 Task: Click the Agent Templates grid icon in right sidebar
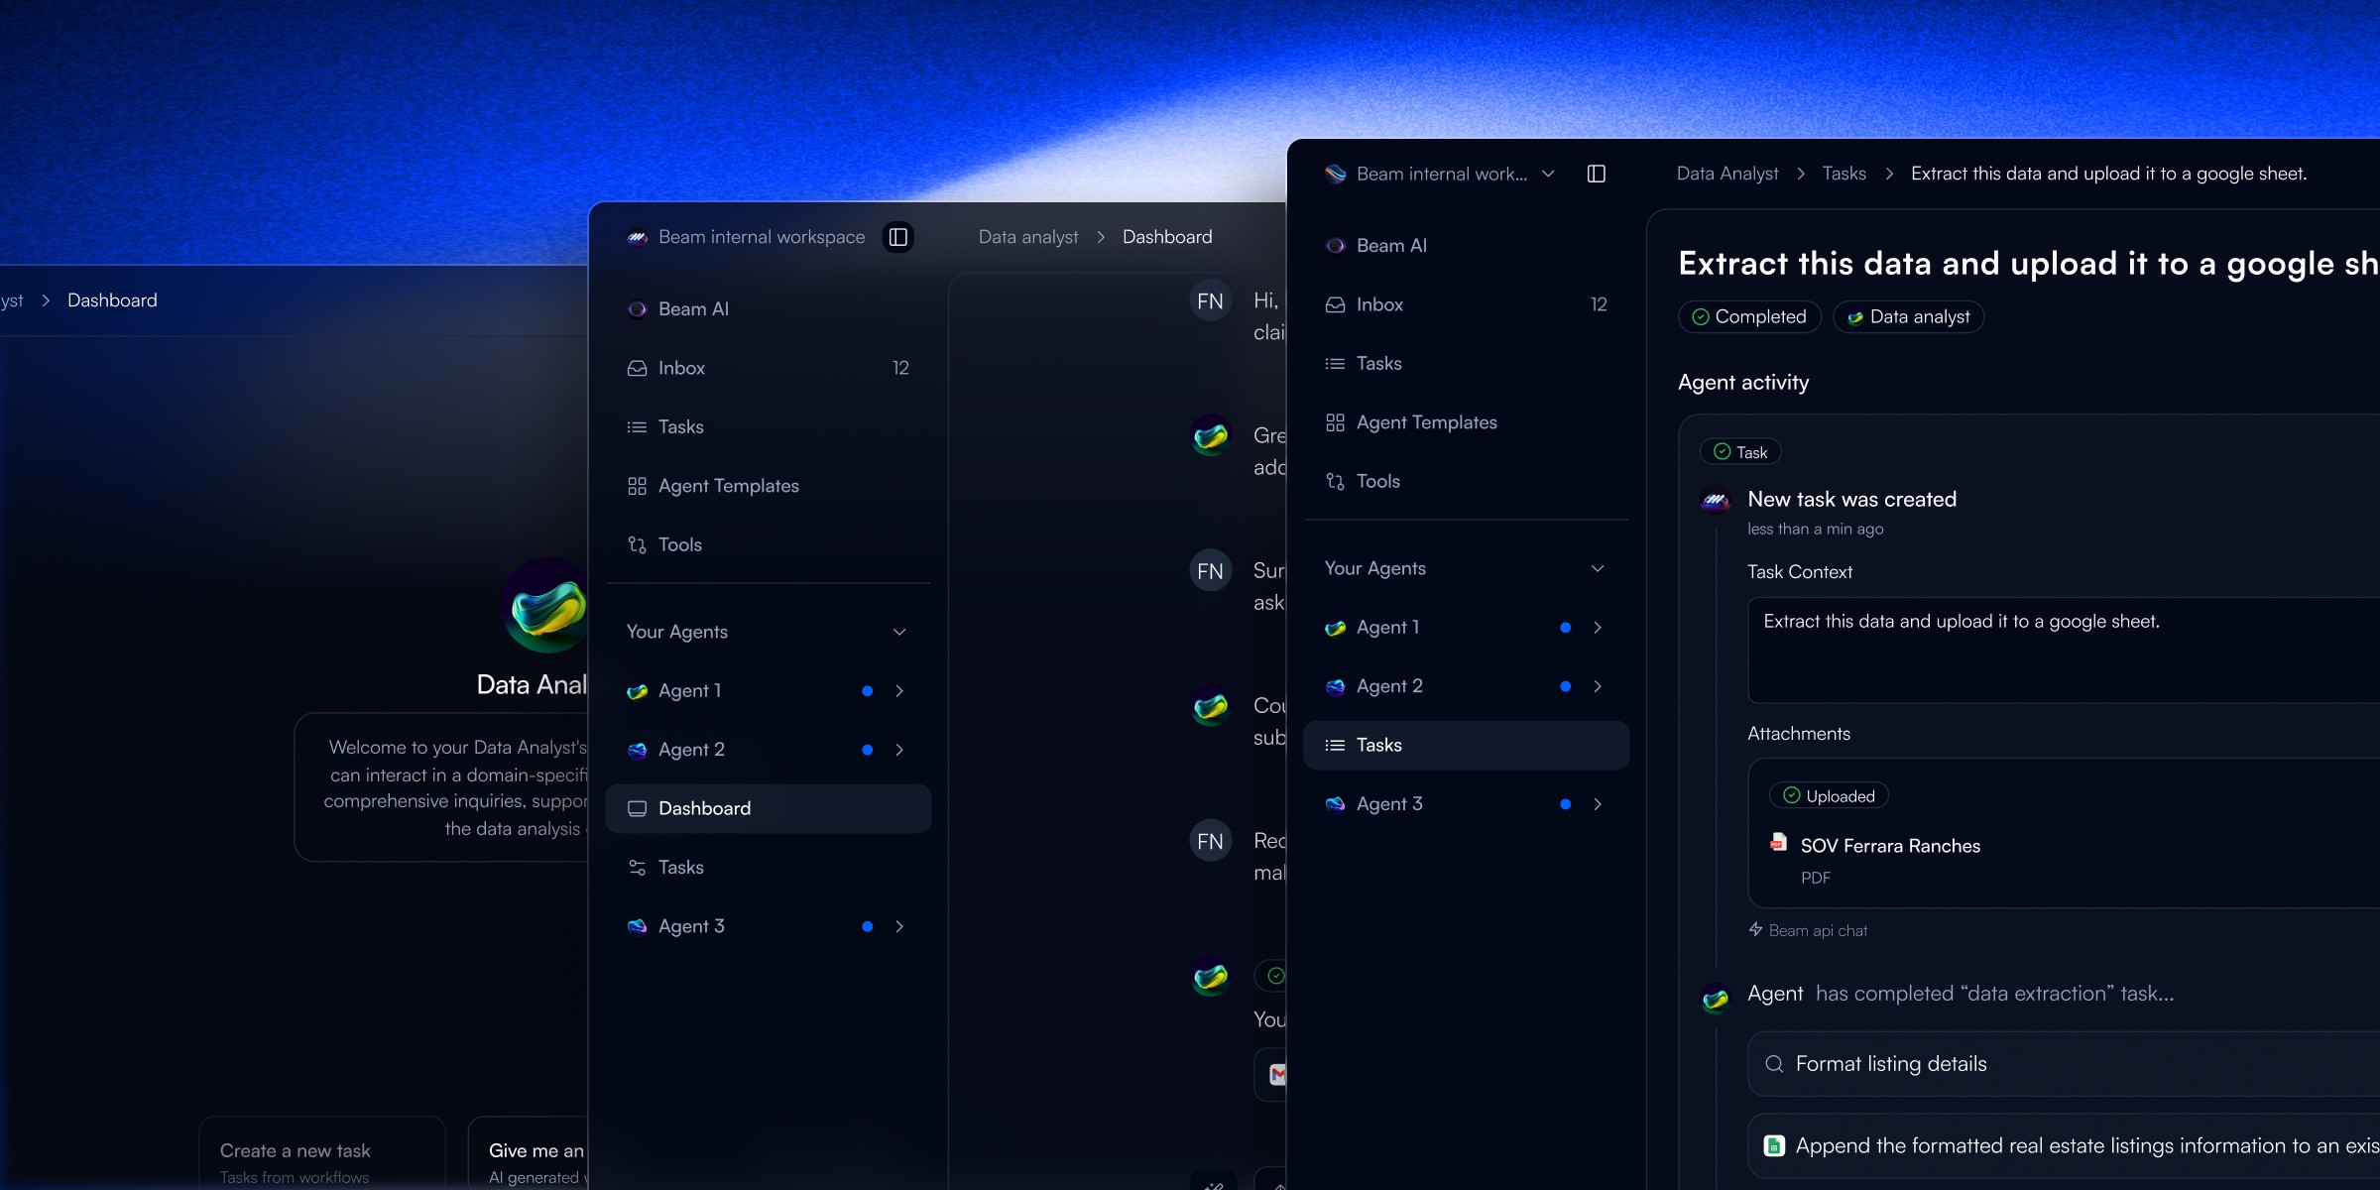[x=1335, y=422]
